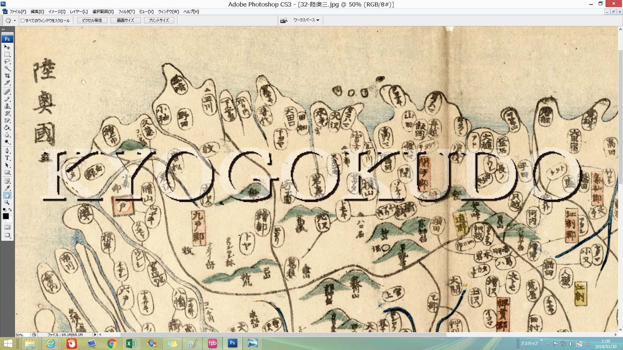Select the History Brush tool
The height and width of the screenshot is (350, 623).
pos(8,113)
